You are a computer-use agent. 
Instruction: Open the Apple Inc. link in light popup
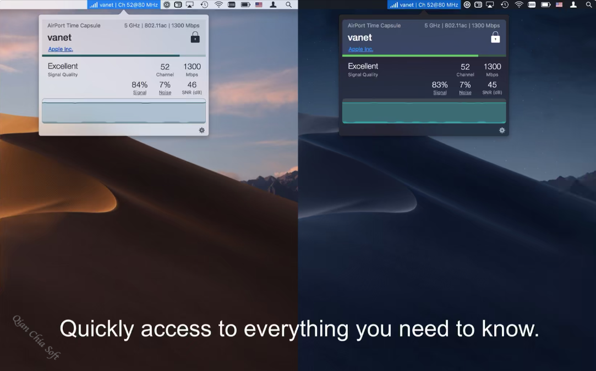(x=61, y=49)
